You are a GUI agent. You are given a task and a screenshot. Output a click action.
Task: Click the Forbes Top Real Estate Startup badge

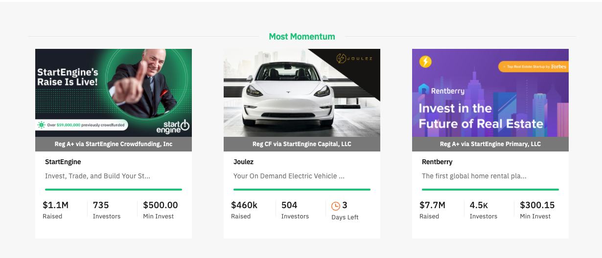click(533, 66)
